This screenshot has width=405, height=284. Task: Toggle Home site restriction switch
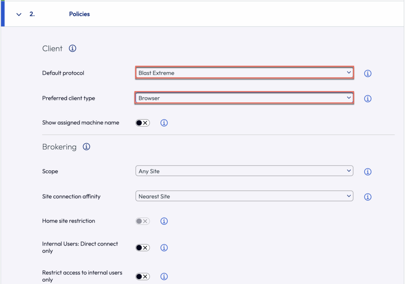pos(142,221)
